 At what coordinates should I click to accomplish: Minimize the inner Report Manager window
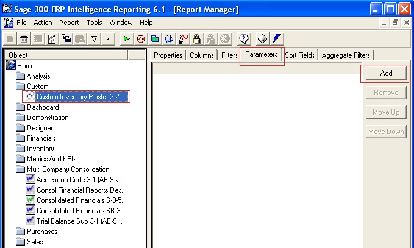tap(384, 23)
